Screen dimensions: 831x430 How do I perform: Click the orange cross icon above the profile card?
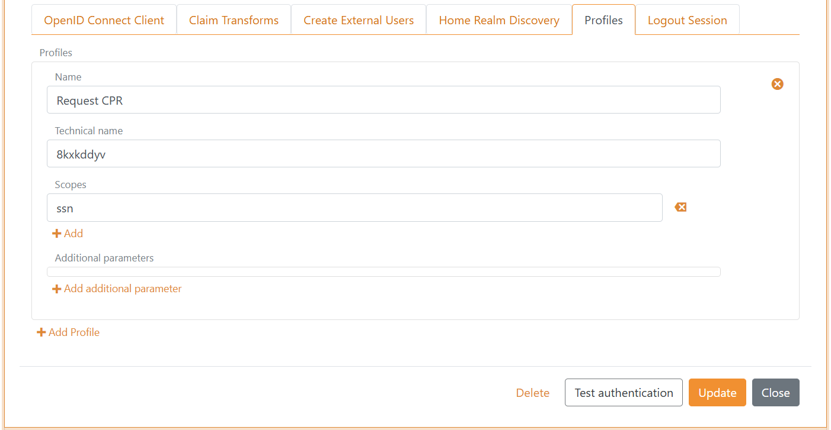tap(777, 84)
